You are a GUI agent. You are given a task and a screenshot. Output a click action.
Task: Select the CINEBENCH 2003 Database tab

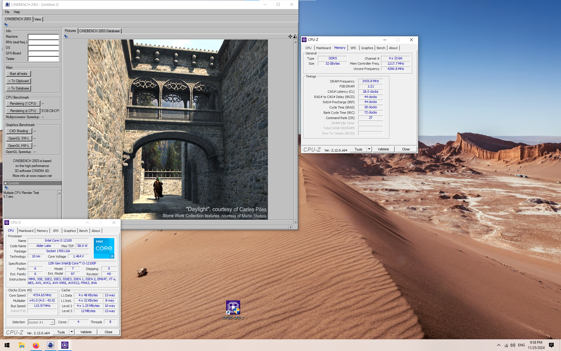(x=99, y=31)
